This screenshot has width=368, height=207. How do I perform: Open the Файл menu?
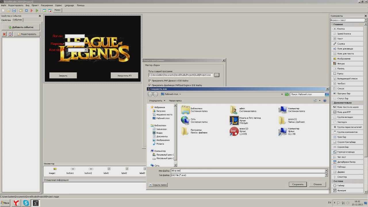(3, 5)
